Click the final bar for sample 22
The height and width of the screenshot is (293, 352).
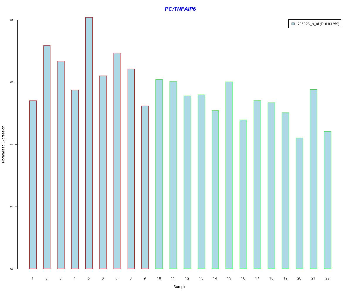click(327, 200)
